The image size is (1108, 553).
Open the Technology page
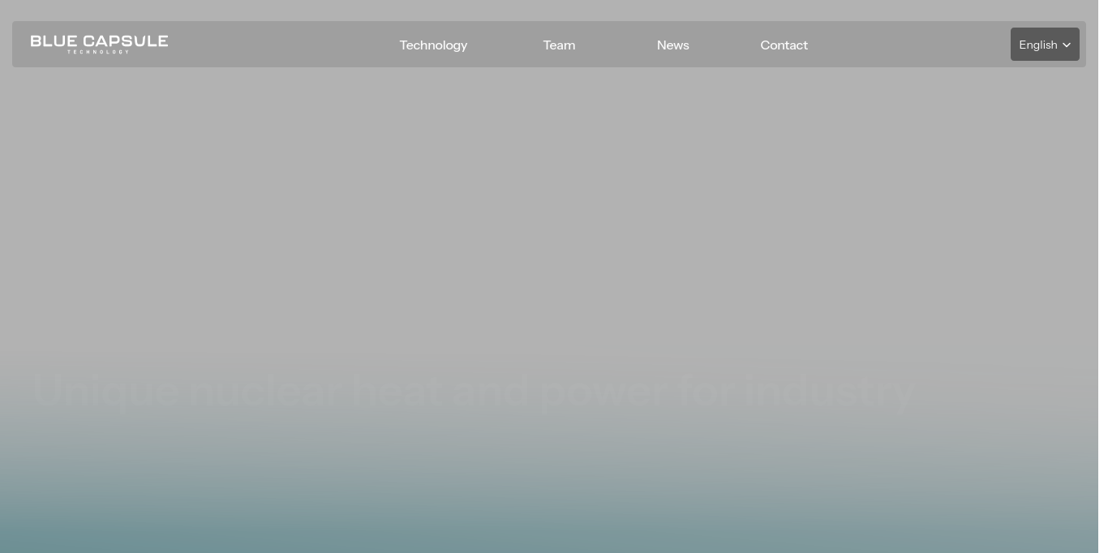[433, 45]
